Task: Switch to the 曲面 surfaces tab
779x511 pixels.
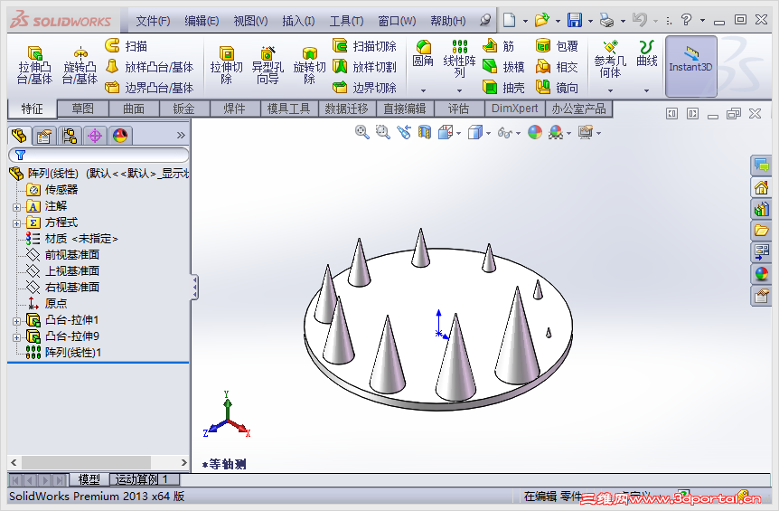Action: [x=134, y=109]
